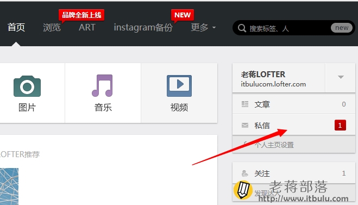Open the ART navigation tab
This screenshot has width=358, height=205.
(87, 27)
